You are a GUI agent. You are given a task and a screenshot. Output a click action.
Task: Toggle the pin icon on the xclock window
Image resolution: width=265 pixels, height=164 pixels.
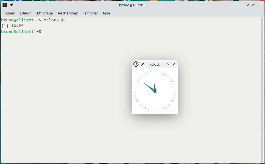point(143,64)
